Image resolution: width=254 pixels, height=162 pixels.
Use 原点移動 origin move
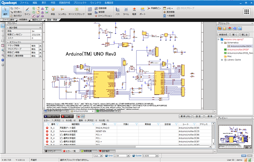(x=169, y=12)
